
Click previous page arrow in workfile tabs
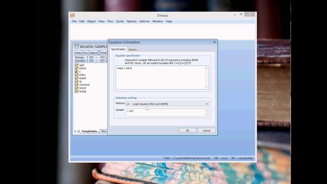point(75,131)
